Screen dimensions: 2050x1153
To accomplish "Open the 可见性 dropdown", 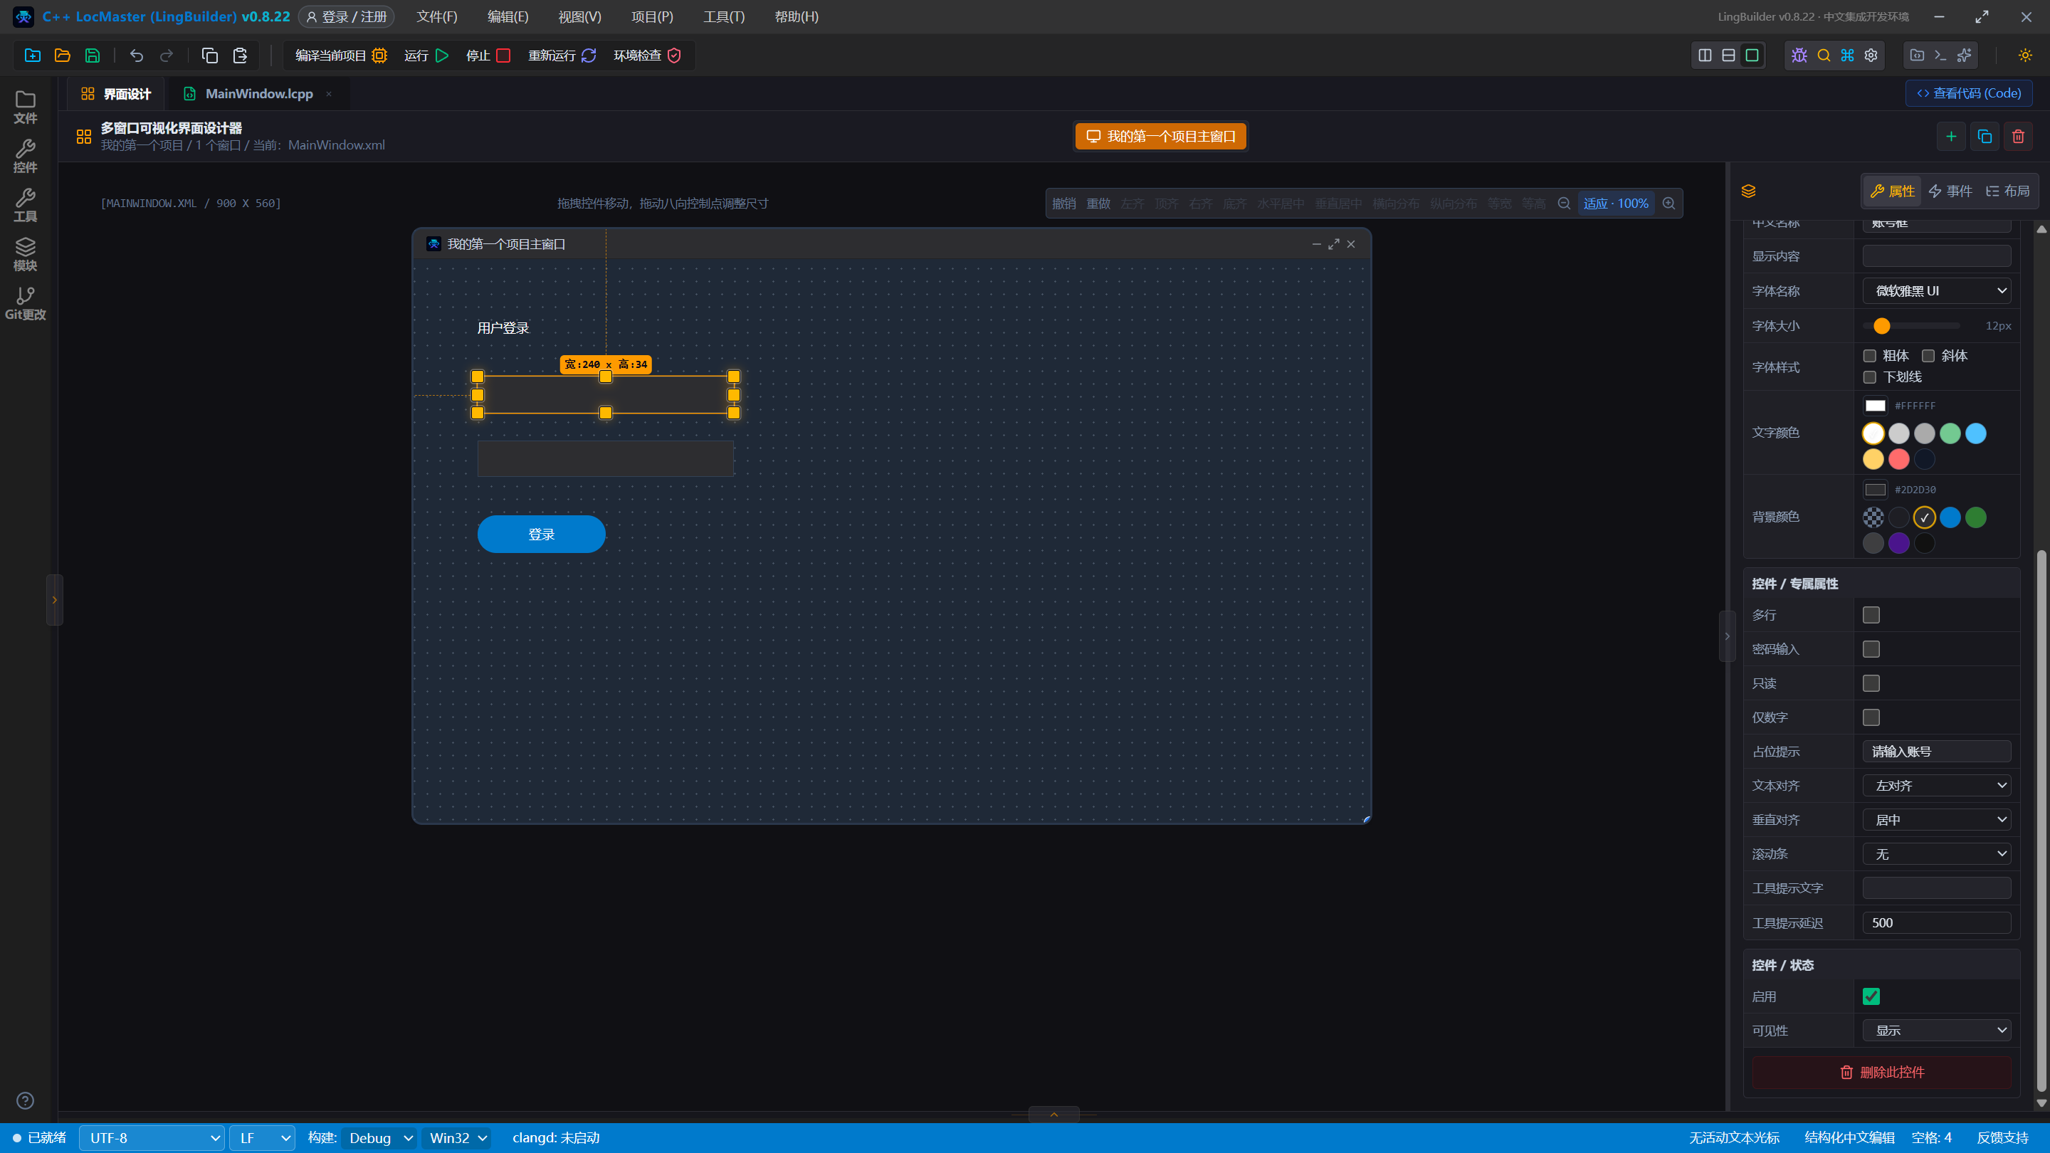I will [1937, 1031].
